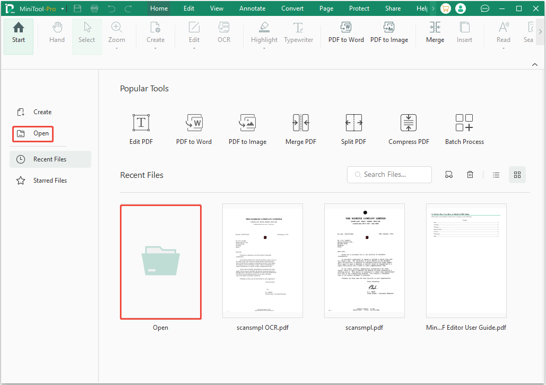Viewport: 546px width, 385px height.
Task: Open the Convert ribbon tab
Action: [x=292, y=8]
